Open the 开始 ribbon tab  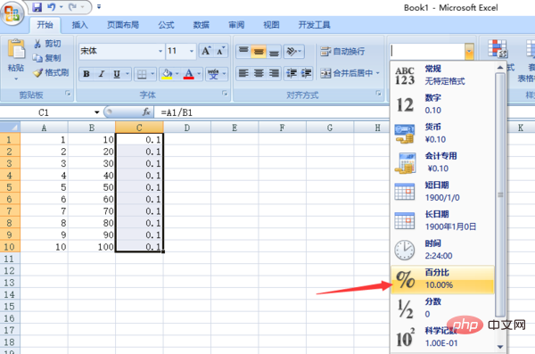coord(45,25)
